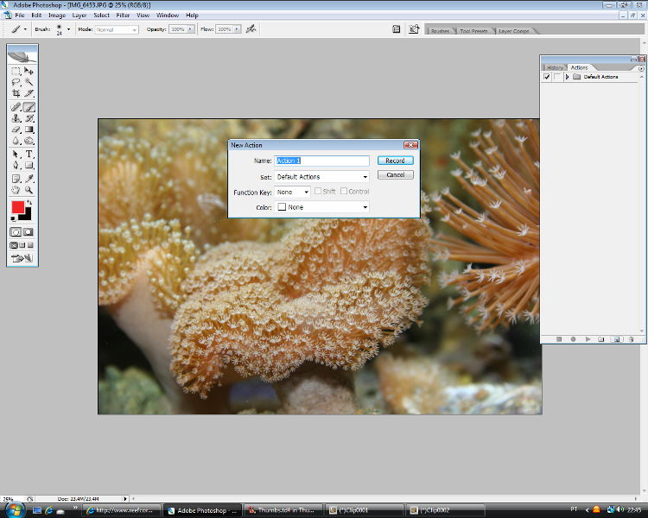
Task: Delete action using trash icon in Actions panel
Action: coord(632,339)
